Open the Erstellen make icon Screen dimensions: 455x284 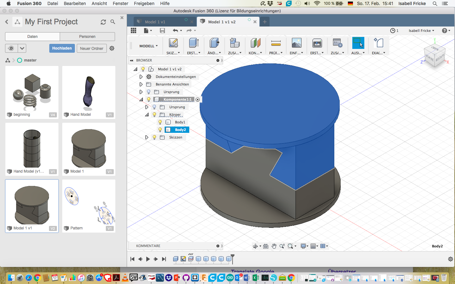point(317,43)
